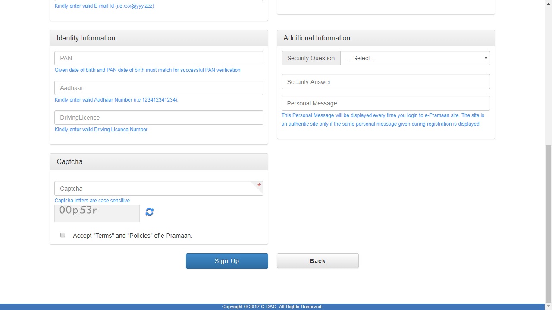Click the Security Question label

coord(311,58)
